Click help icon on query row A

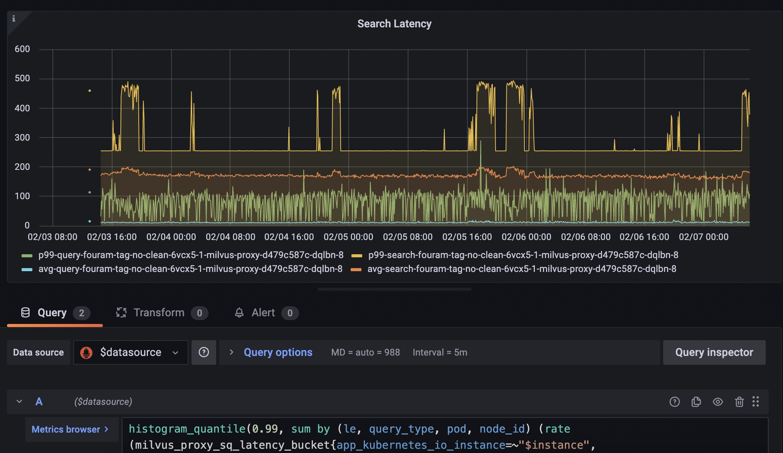click(675, 401)
